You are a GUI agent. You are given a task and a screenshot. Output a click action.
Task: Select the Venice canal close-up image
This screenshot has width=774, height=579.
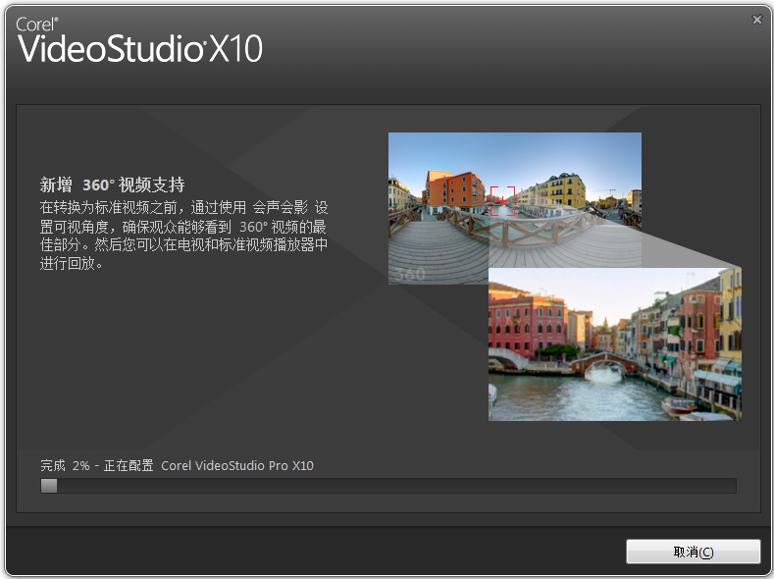click(614, 343)
